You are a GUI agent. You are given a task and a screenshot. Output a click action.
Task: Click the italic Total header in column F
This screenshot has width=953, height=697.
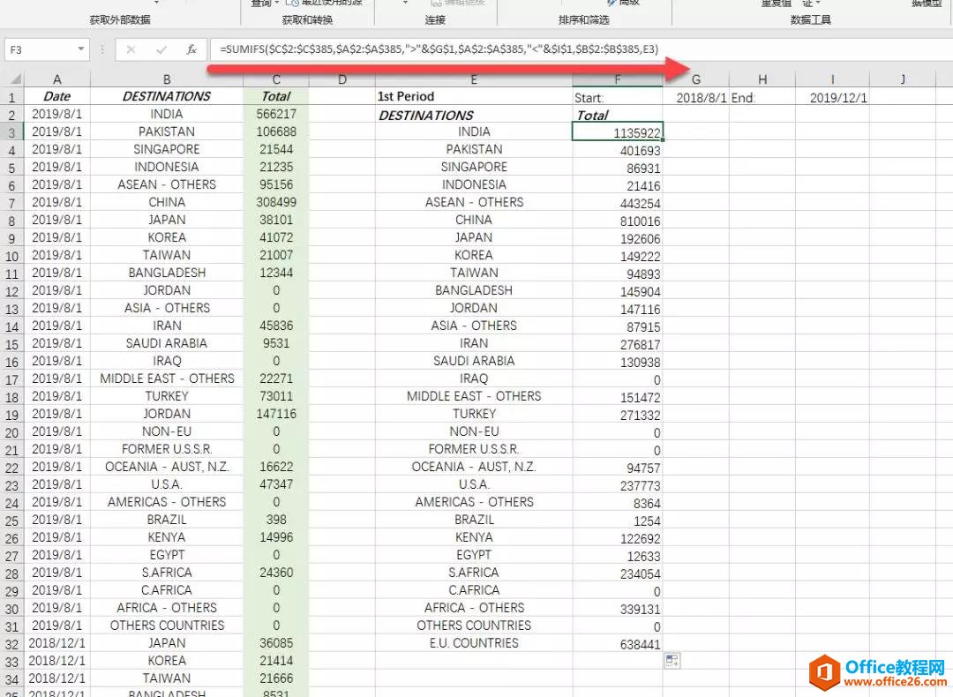coord(618,115)
